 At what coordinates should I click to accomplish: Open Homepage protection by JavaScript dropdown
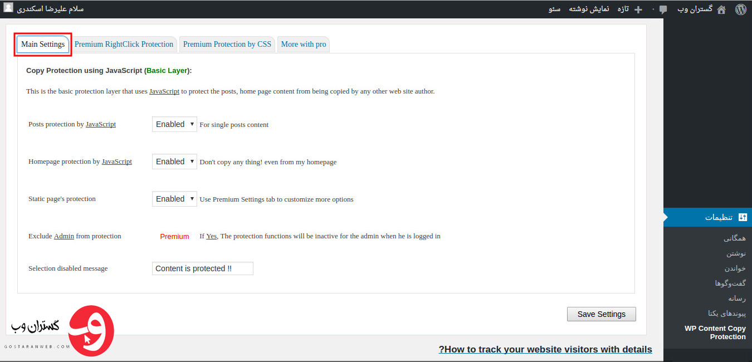coord(174,162)
